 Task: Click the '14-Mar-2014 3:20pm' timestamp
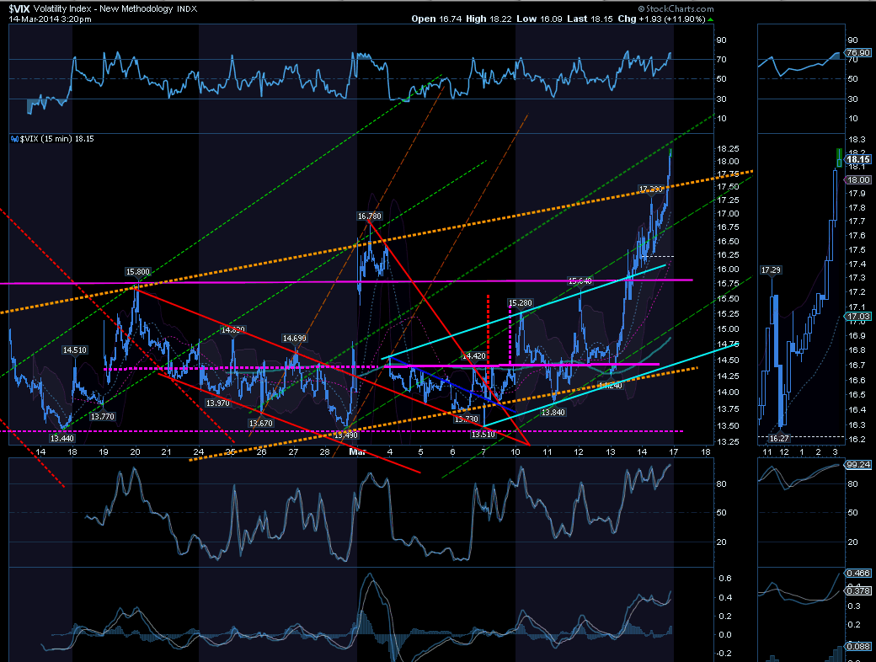50,19
